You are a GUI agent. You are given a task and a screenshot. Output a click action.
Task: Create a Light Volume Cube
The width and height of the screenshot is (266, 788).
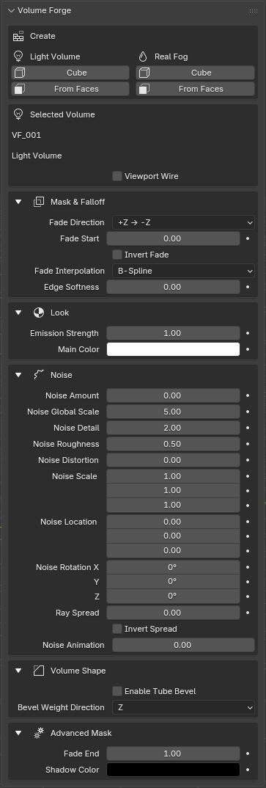point(70,73)
